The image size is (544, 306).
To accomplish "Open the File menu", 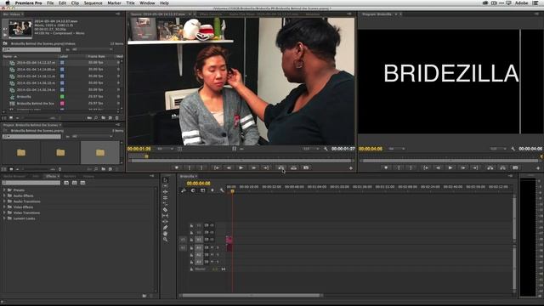I will [x=50, y=3].
